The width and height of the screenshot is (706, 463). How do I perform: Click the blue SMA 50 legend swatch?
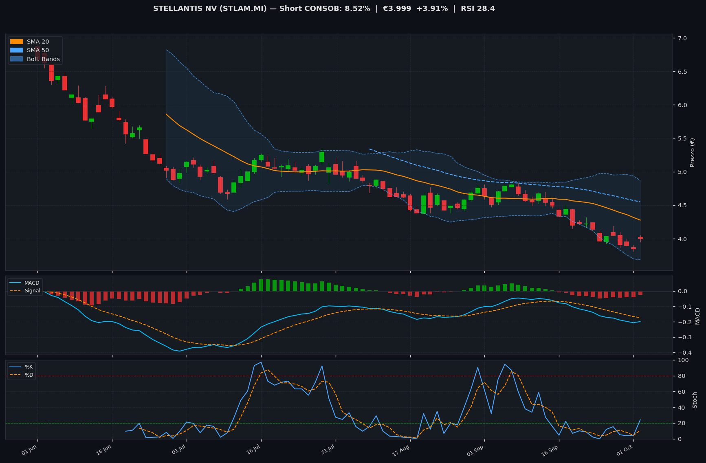pos(16,50)
